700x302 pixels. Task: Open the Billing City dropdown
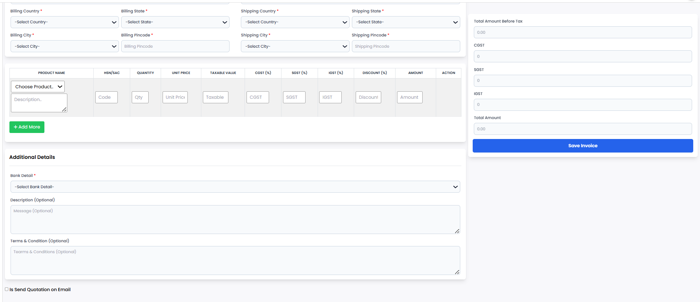click(x=64, y=46)
